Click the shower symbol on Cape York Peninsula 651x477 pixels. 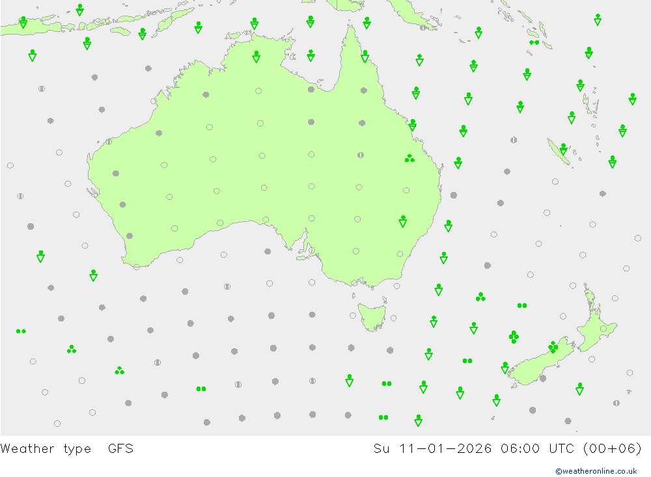click(x=365, y=57)
